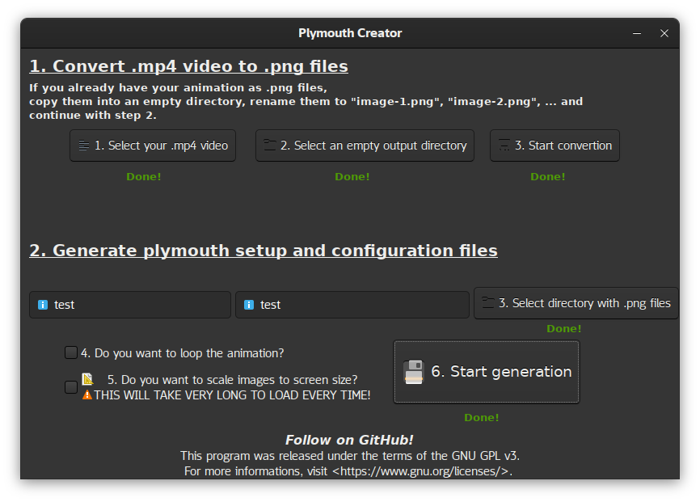Click the folder icon beside 'Select directory with .png files'

[487, 303]
